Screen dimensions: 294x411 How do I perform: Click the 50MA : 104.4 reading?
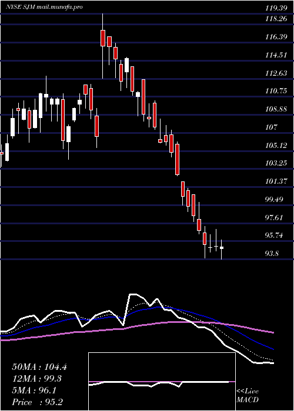39,367
